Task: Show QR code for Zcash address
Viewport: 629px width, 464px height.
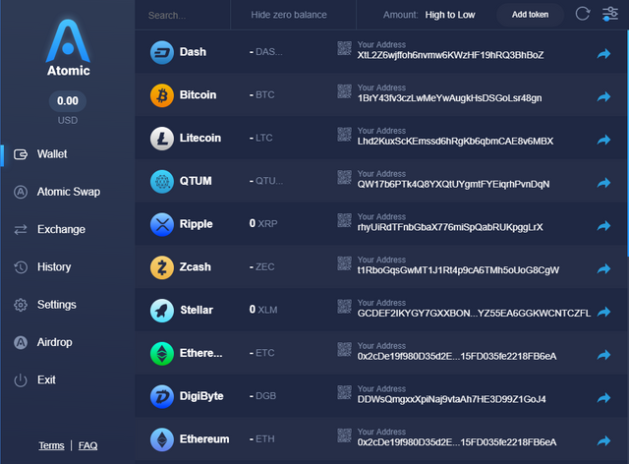Action: (x=345, y=263)
